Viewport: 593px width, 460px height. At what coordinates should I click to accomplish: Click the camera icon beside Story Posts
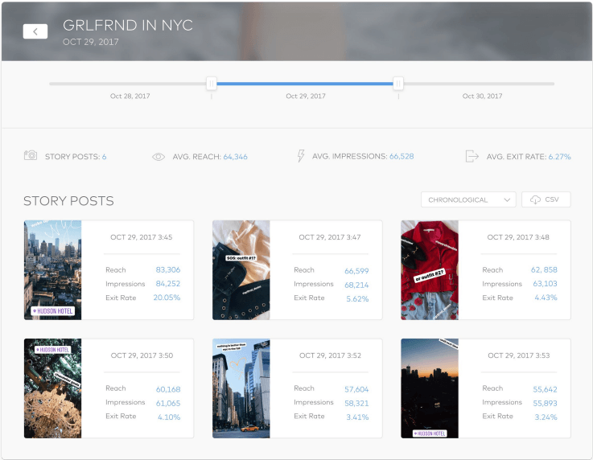(x=31, y=155)
